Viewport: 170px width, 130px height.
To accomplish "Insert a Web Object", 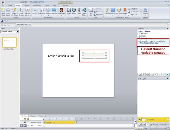I will [x=84, y=12].
